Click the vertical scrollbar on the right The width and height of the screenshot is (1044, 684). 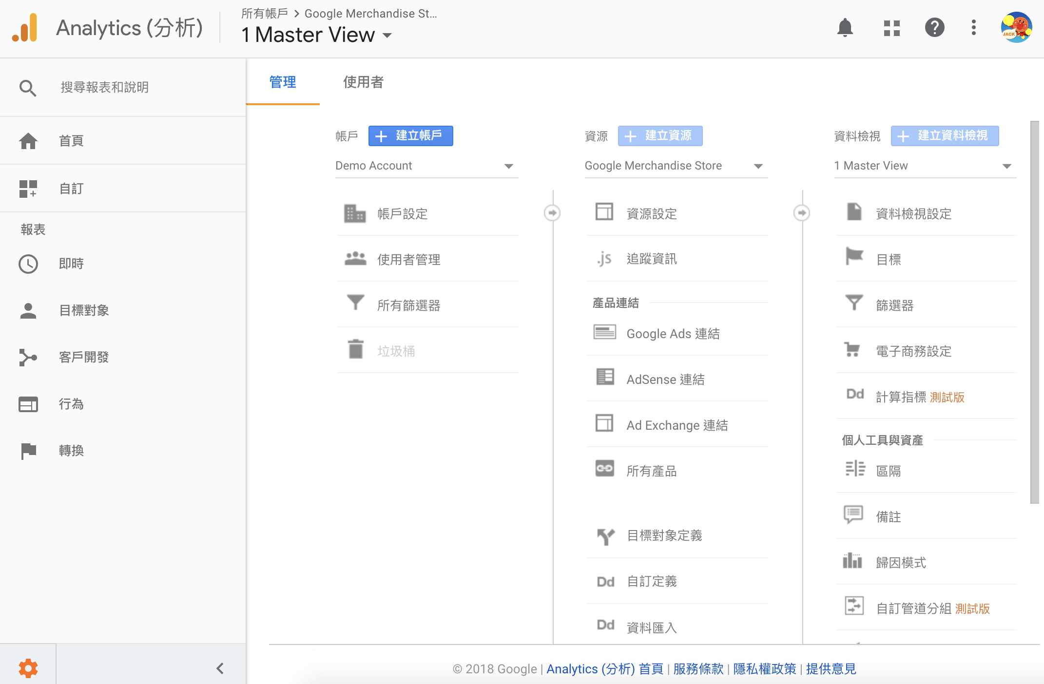click(x=1035, y=312)
